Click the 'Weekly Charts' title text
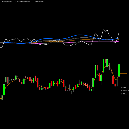The image size is (129, 129). (7, 2)
